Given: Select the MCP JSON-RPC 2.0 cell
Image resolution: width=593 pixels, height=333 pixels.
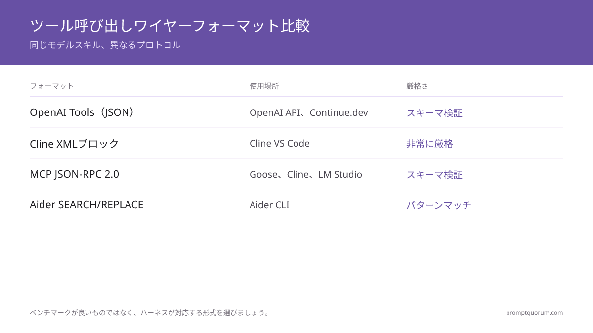Looking at the screenshot, I should coord(74,174).
